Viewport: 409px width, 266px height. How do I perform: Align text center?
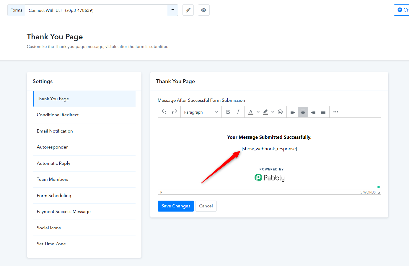[303, 112]
